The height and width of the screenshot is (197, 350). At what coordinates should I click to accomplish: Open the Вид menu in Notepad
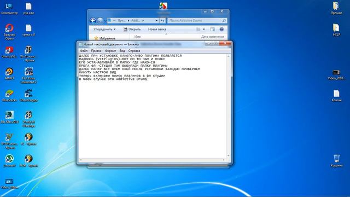122,51
